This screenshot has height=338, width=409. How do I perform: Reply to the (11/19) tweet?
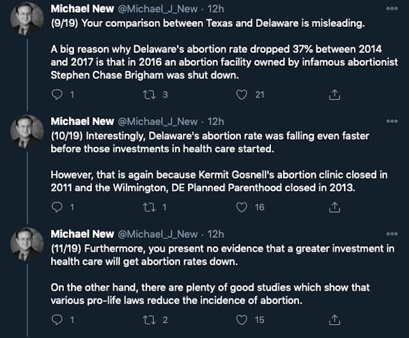(x=57, y=320)
